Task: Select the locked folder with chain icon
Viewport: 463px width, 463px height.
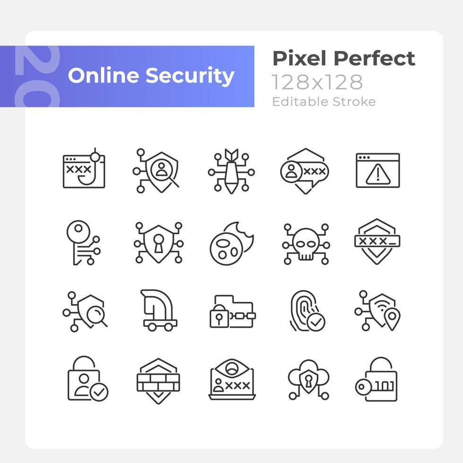Action: [x=232, y=311]
